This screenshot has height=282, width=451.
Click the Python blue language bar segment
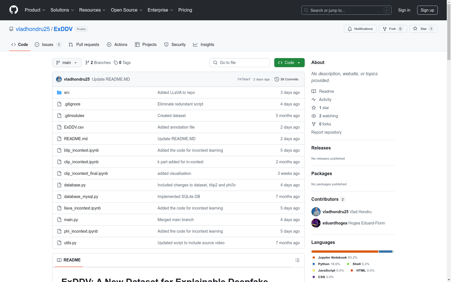(386, 252)
